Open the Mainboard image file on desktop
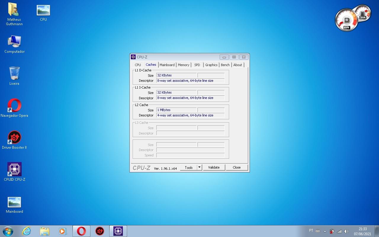This screenshot has height=237, width=379. point(14,205)
